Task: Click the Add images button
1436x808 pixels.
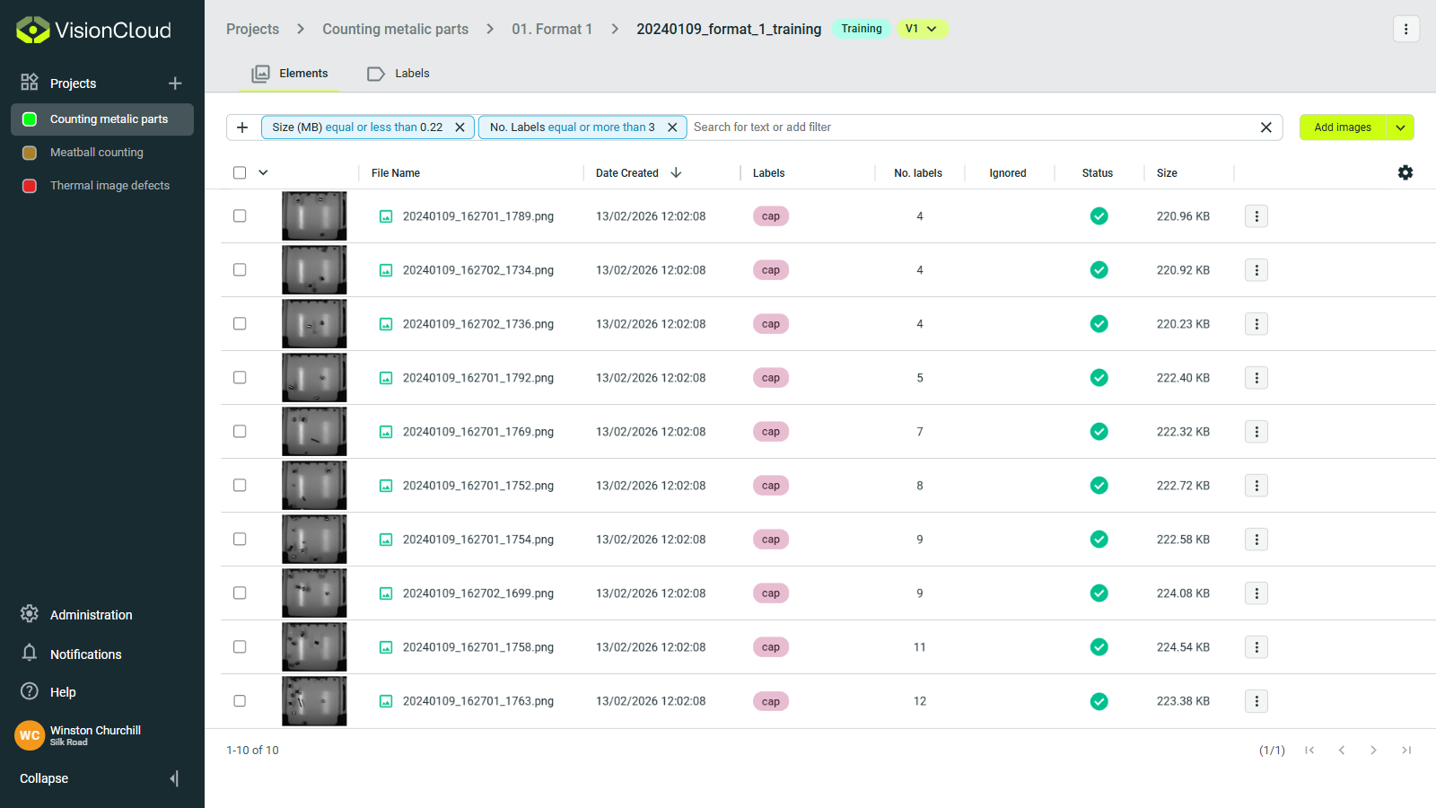Action: click(1342, 127)
